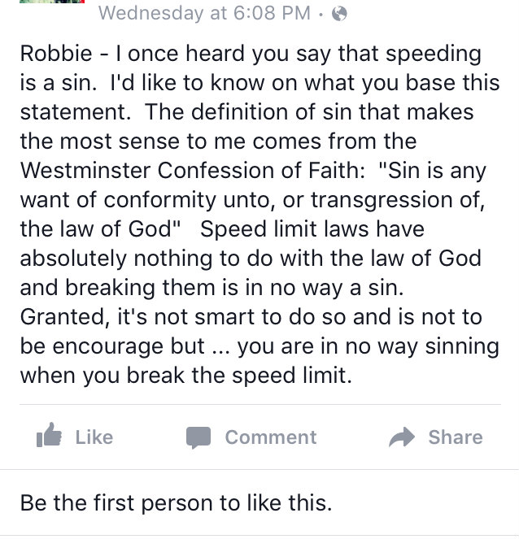Viewport: 519px width, 539px height.
Task: Open the timestamp Wednesday at 6:08 PM
Action: pyautogui.click(x=204, y=13)
